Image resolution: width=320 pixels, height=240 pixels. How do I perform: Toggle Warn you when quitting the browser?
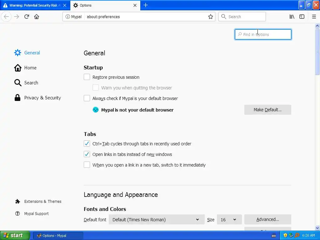point(96,87)
